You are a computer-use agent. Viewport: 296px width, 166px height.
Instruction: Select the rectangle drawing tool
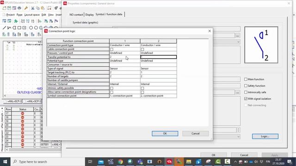point(19,28)
